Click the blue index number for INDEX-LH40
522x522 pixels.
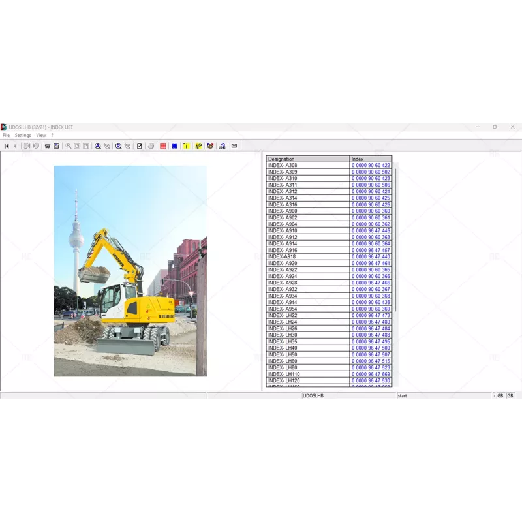pos(371,348)
